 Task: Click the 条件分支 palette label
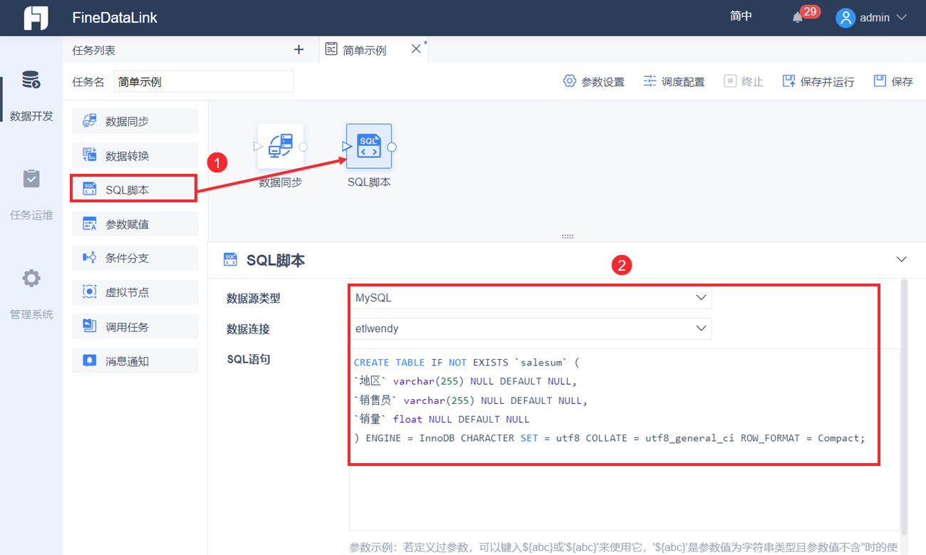coord(127,259)
